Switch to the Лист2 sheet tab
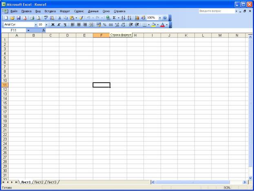Screen dimensions: 254x191 (39, 182)
